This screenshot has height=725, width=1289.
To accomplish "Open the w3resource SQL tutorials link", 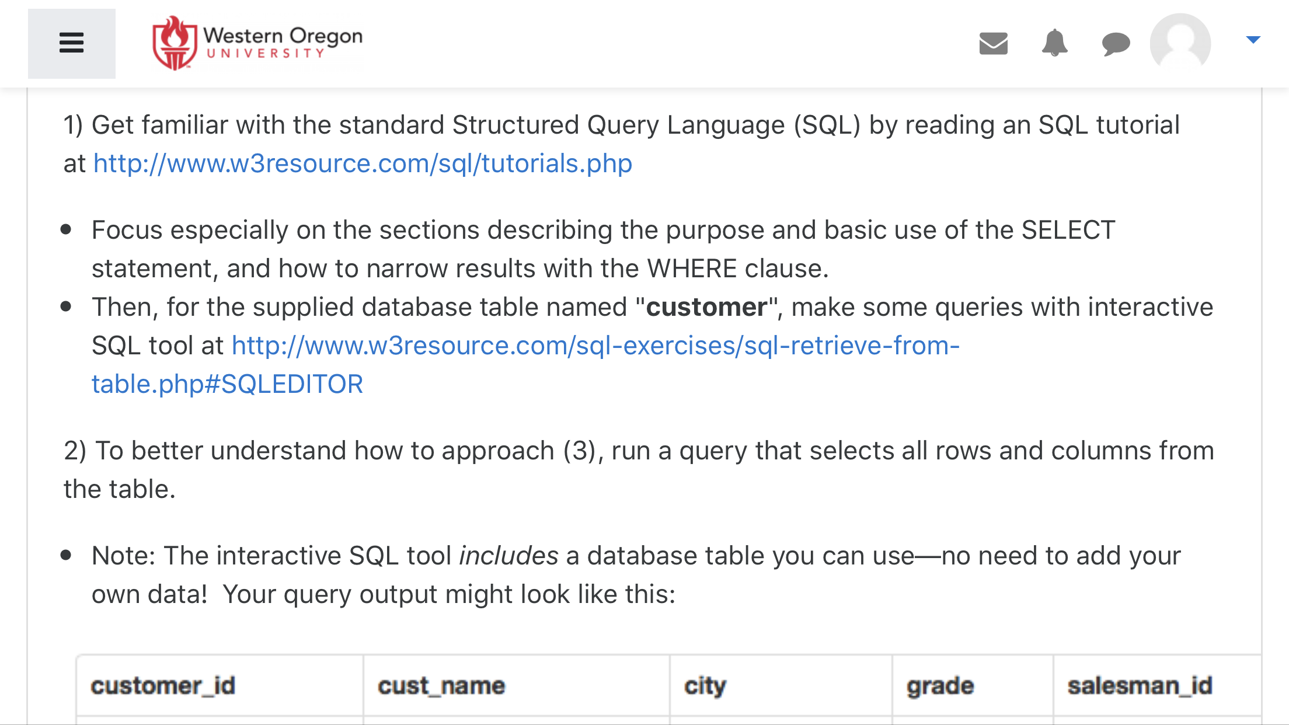I will point(363,163).
